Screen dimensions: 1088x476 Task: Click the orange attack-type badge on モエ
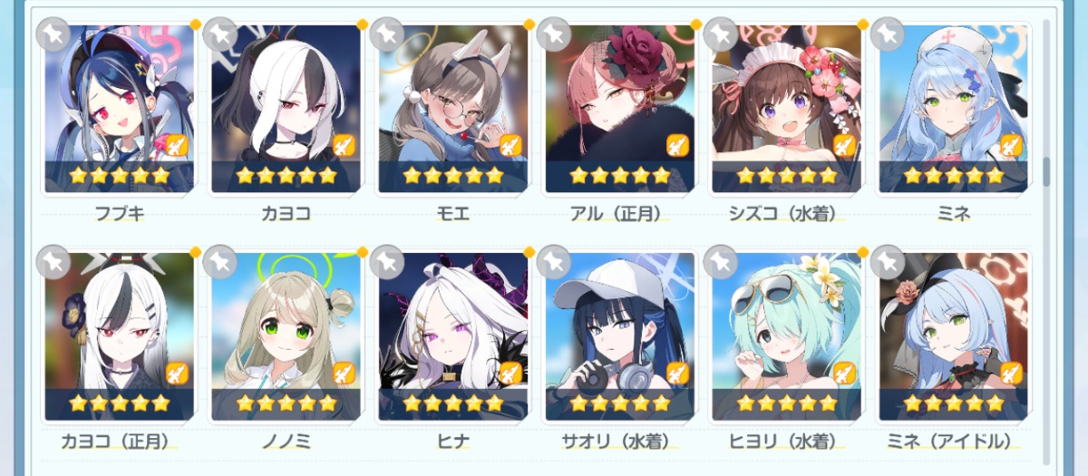point(510,145)
